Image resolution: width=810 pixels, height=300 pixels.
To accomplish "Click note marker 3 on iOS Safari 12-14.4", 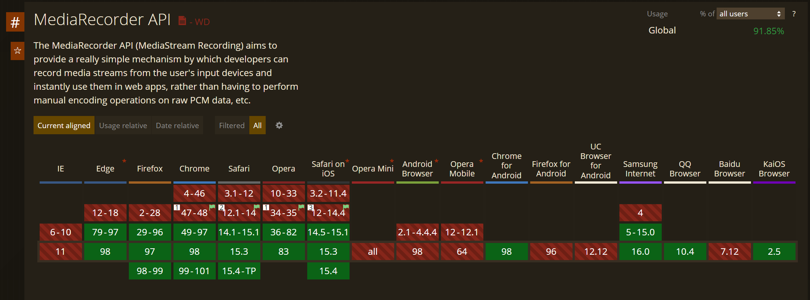I will pyautogui.click(x=310, y=208).
